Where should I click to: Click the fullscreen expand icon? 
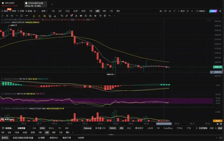pos(192,11)
